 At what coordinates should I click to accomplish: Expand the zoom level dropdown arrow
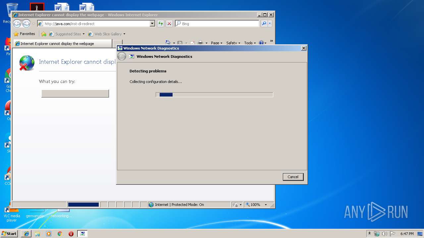coord(266,205)
